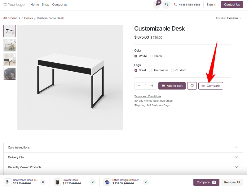This screenshot has height=188, width=247.
Task: Click the search magnifier icon
Action: point(166,5)
